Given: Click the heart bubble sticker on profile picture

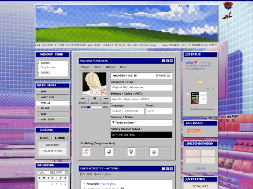Looking at the screenshot, I should pyautogui.click(x=103, y=93).
